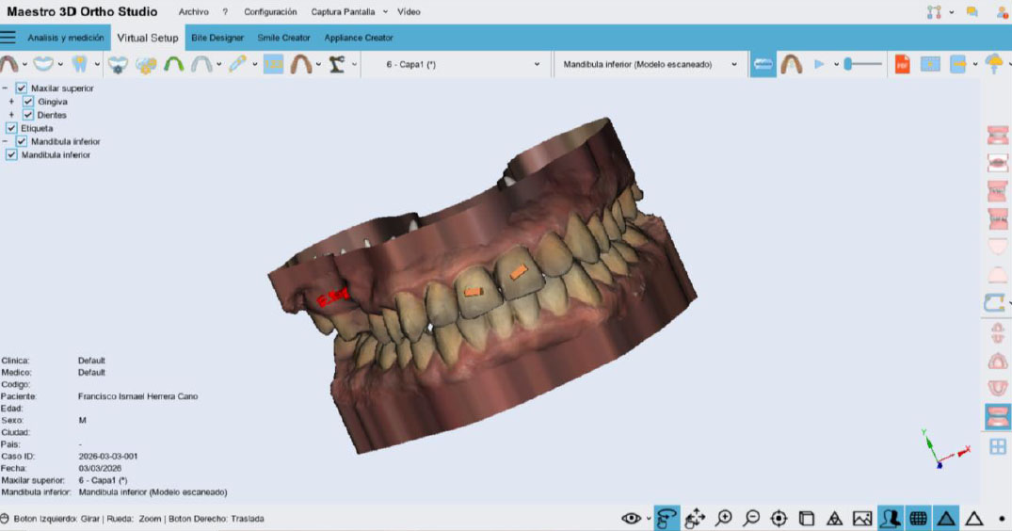Viewport: 1012px width, 531px height.
Task: Toggle the Etiqueta checkbox
Action: tap(11, 128)
